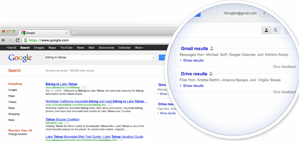Open Mail in the Google bar
Screen dimensions: 299x141
[x=91, y=48]
